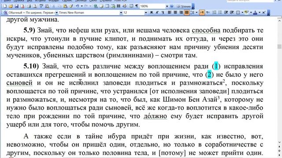Toggle bold formatting (Ж)
Viewport: 282px width, 158px height.
(x=152, y=12)
